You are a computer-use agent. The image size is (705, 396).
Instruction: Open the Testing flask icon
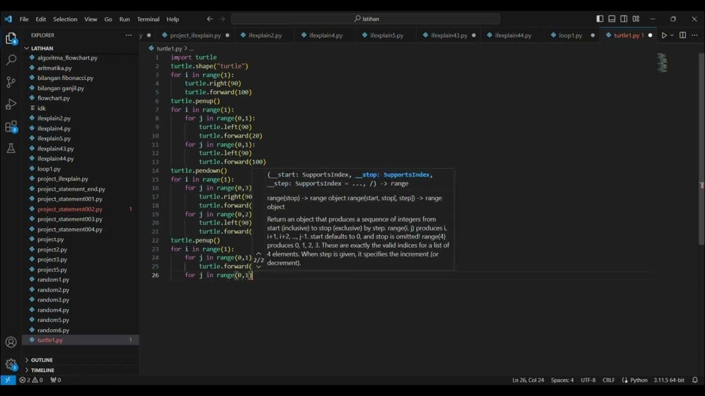coord(10,148)
